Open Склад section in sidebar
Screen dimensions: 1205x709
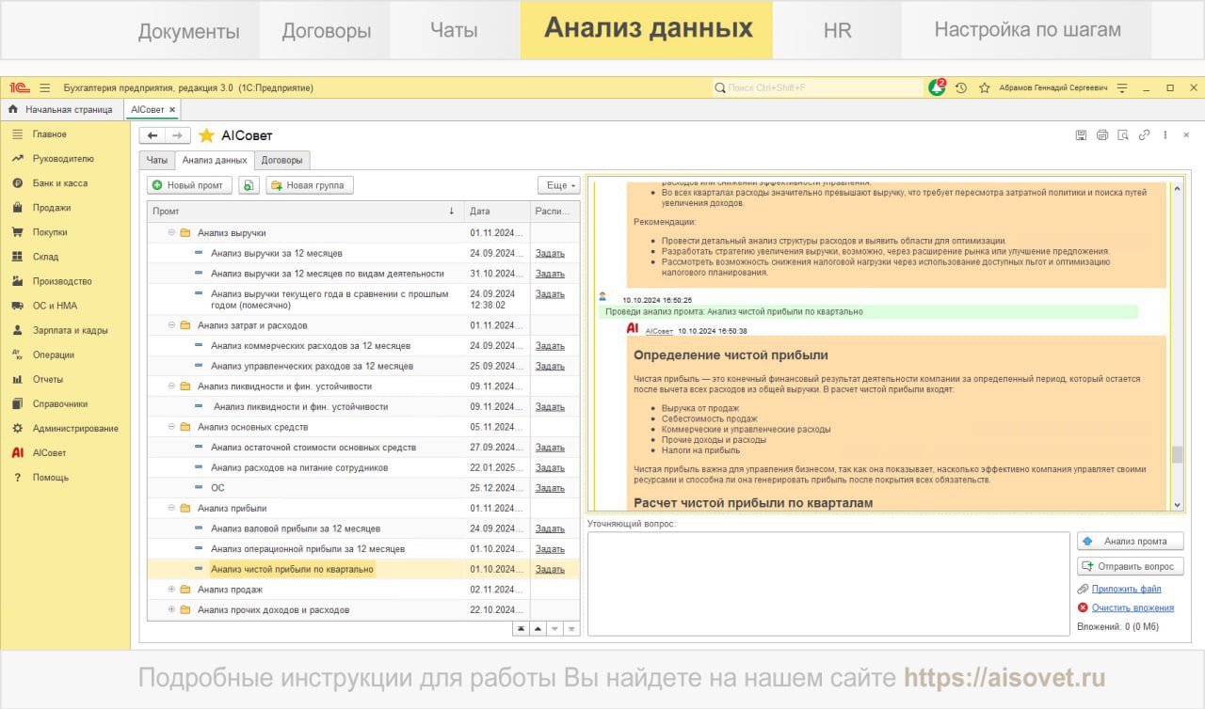[x=45, y=257]
